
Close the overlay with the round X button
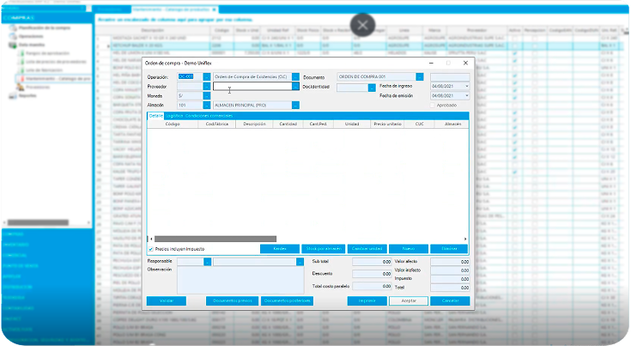pyautogui.click(x=361, y=25)
